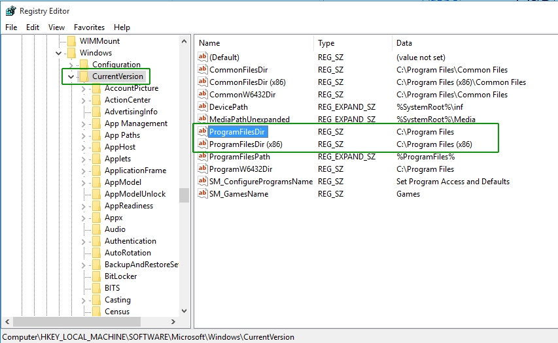Click the ProgramW6432Dir value icon
558x343 pixels.
tap(203, 169)
